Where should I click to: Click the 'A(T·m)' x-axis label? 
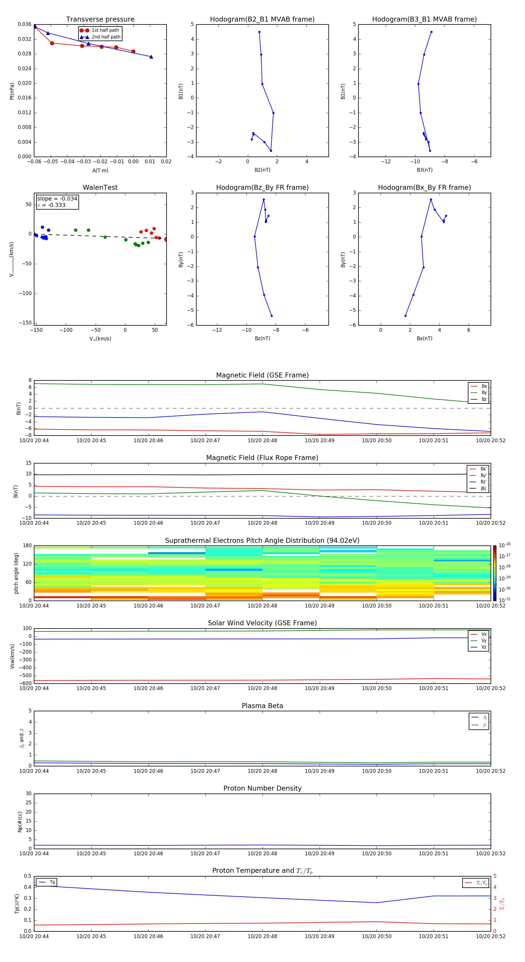tap(100, 170)
